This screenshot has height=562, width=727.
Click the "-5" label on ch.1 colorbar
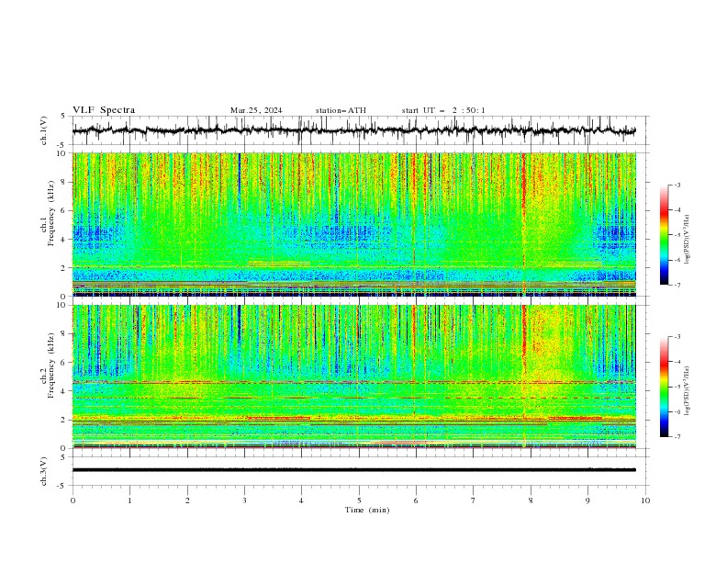[x=677, y=235]
